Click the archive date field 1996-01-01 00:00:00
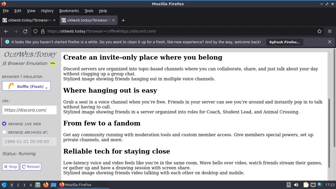This screenshot has width=336, height=189. (29, 141)
